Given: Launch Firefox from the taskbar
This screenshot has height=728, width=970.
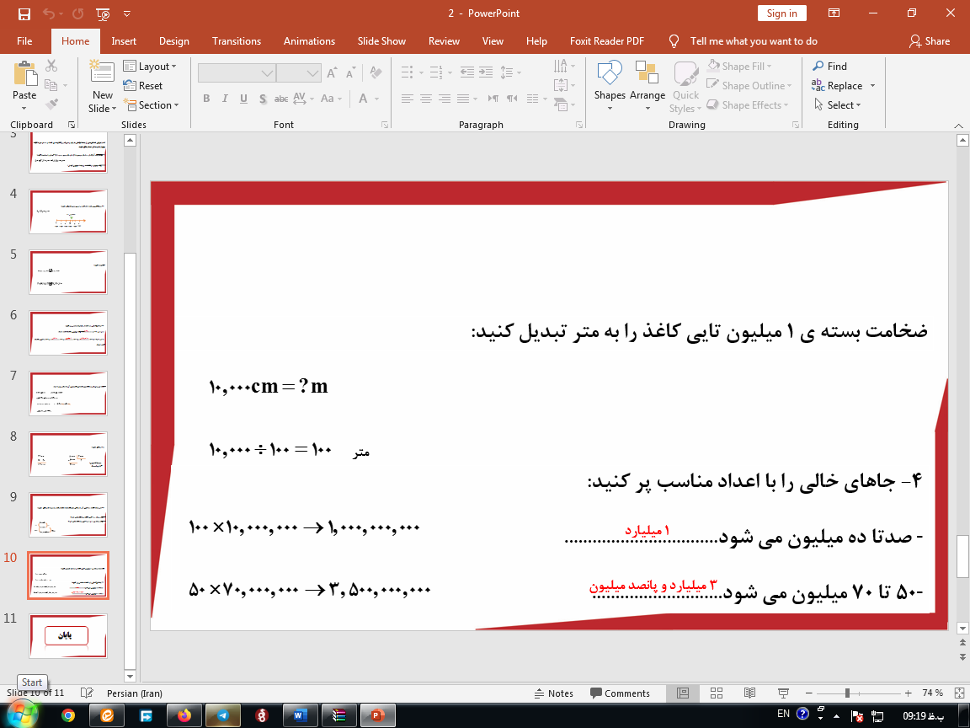Looking at the screenshot, I should pos(184,715).
